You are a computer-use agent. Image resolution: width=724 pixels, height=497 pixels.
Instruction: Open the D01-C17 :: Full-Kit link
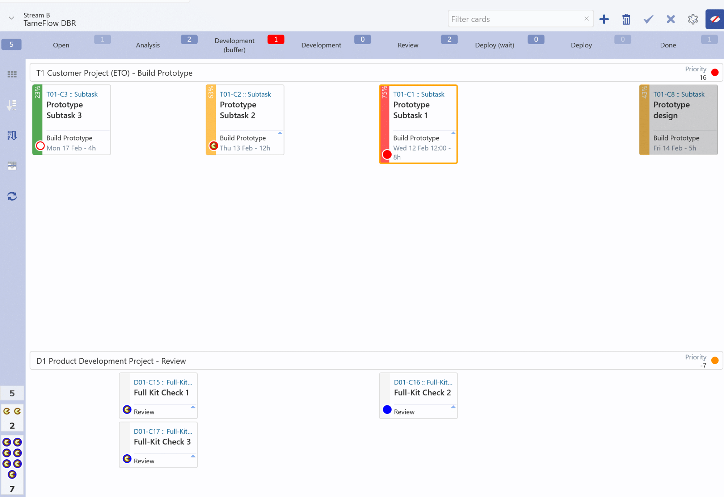point(163,431)
